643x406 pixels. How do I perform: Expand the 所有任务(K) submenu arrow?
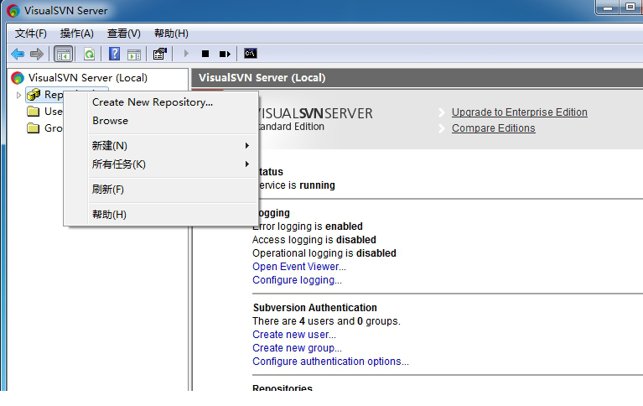tap(246, 164)
